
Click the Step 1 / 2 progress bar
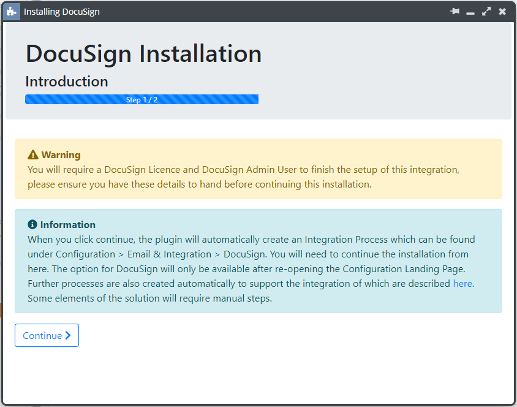[142, 99]
